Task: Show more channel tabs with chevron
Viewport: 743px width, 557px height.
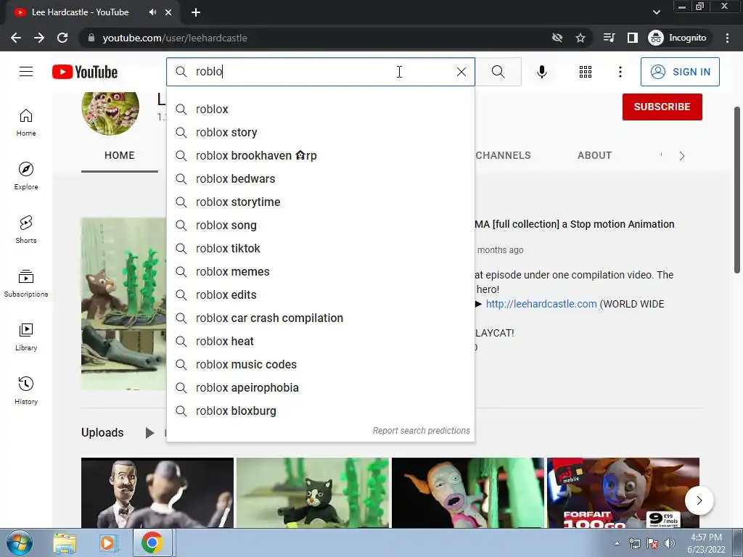Action: 681,156
